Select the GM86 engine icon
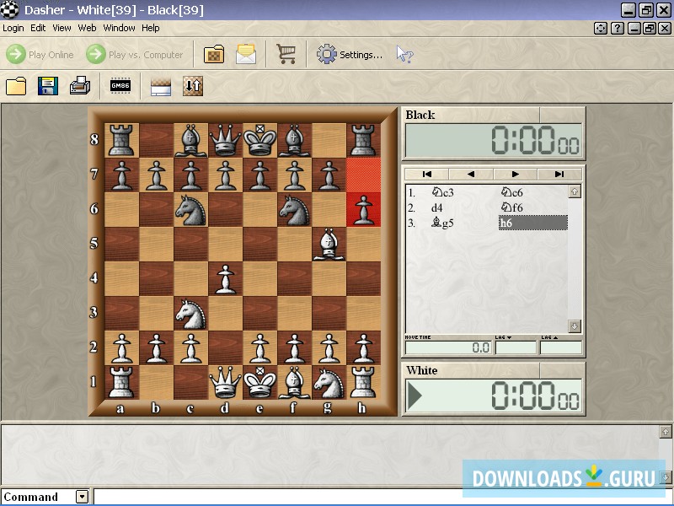The image size is (674, 506). point(120,86)
